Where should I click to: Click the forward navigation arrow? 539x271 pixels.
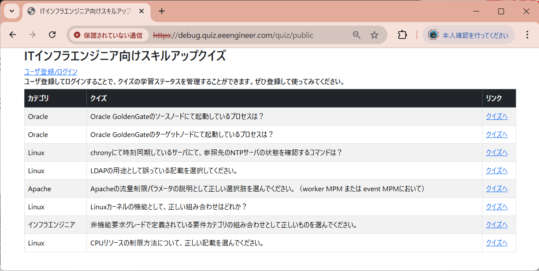coord(33,34)
